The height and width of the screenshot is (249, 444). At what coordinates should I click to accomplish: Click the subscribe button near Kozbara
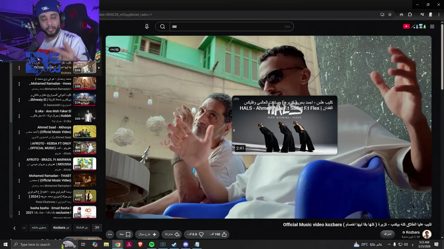click(x=387, y=234)
